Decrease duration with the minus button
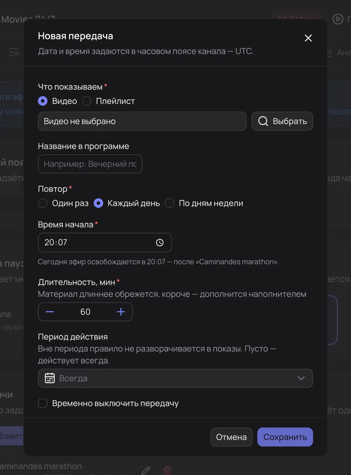The image size is (351, 475). click(x=50, y=312)
